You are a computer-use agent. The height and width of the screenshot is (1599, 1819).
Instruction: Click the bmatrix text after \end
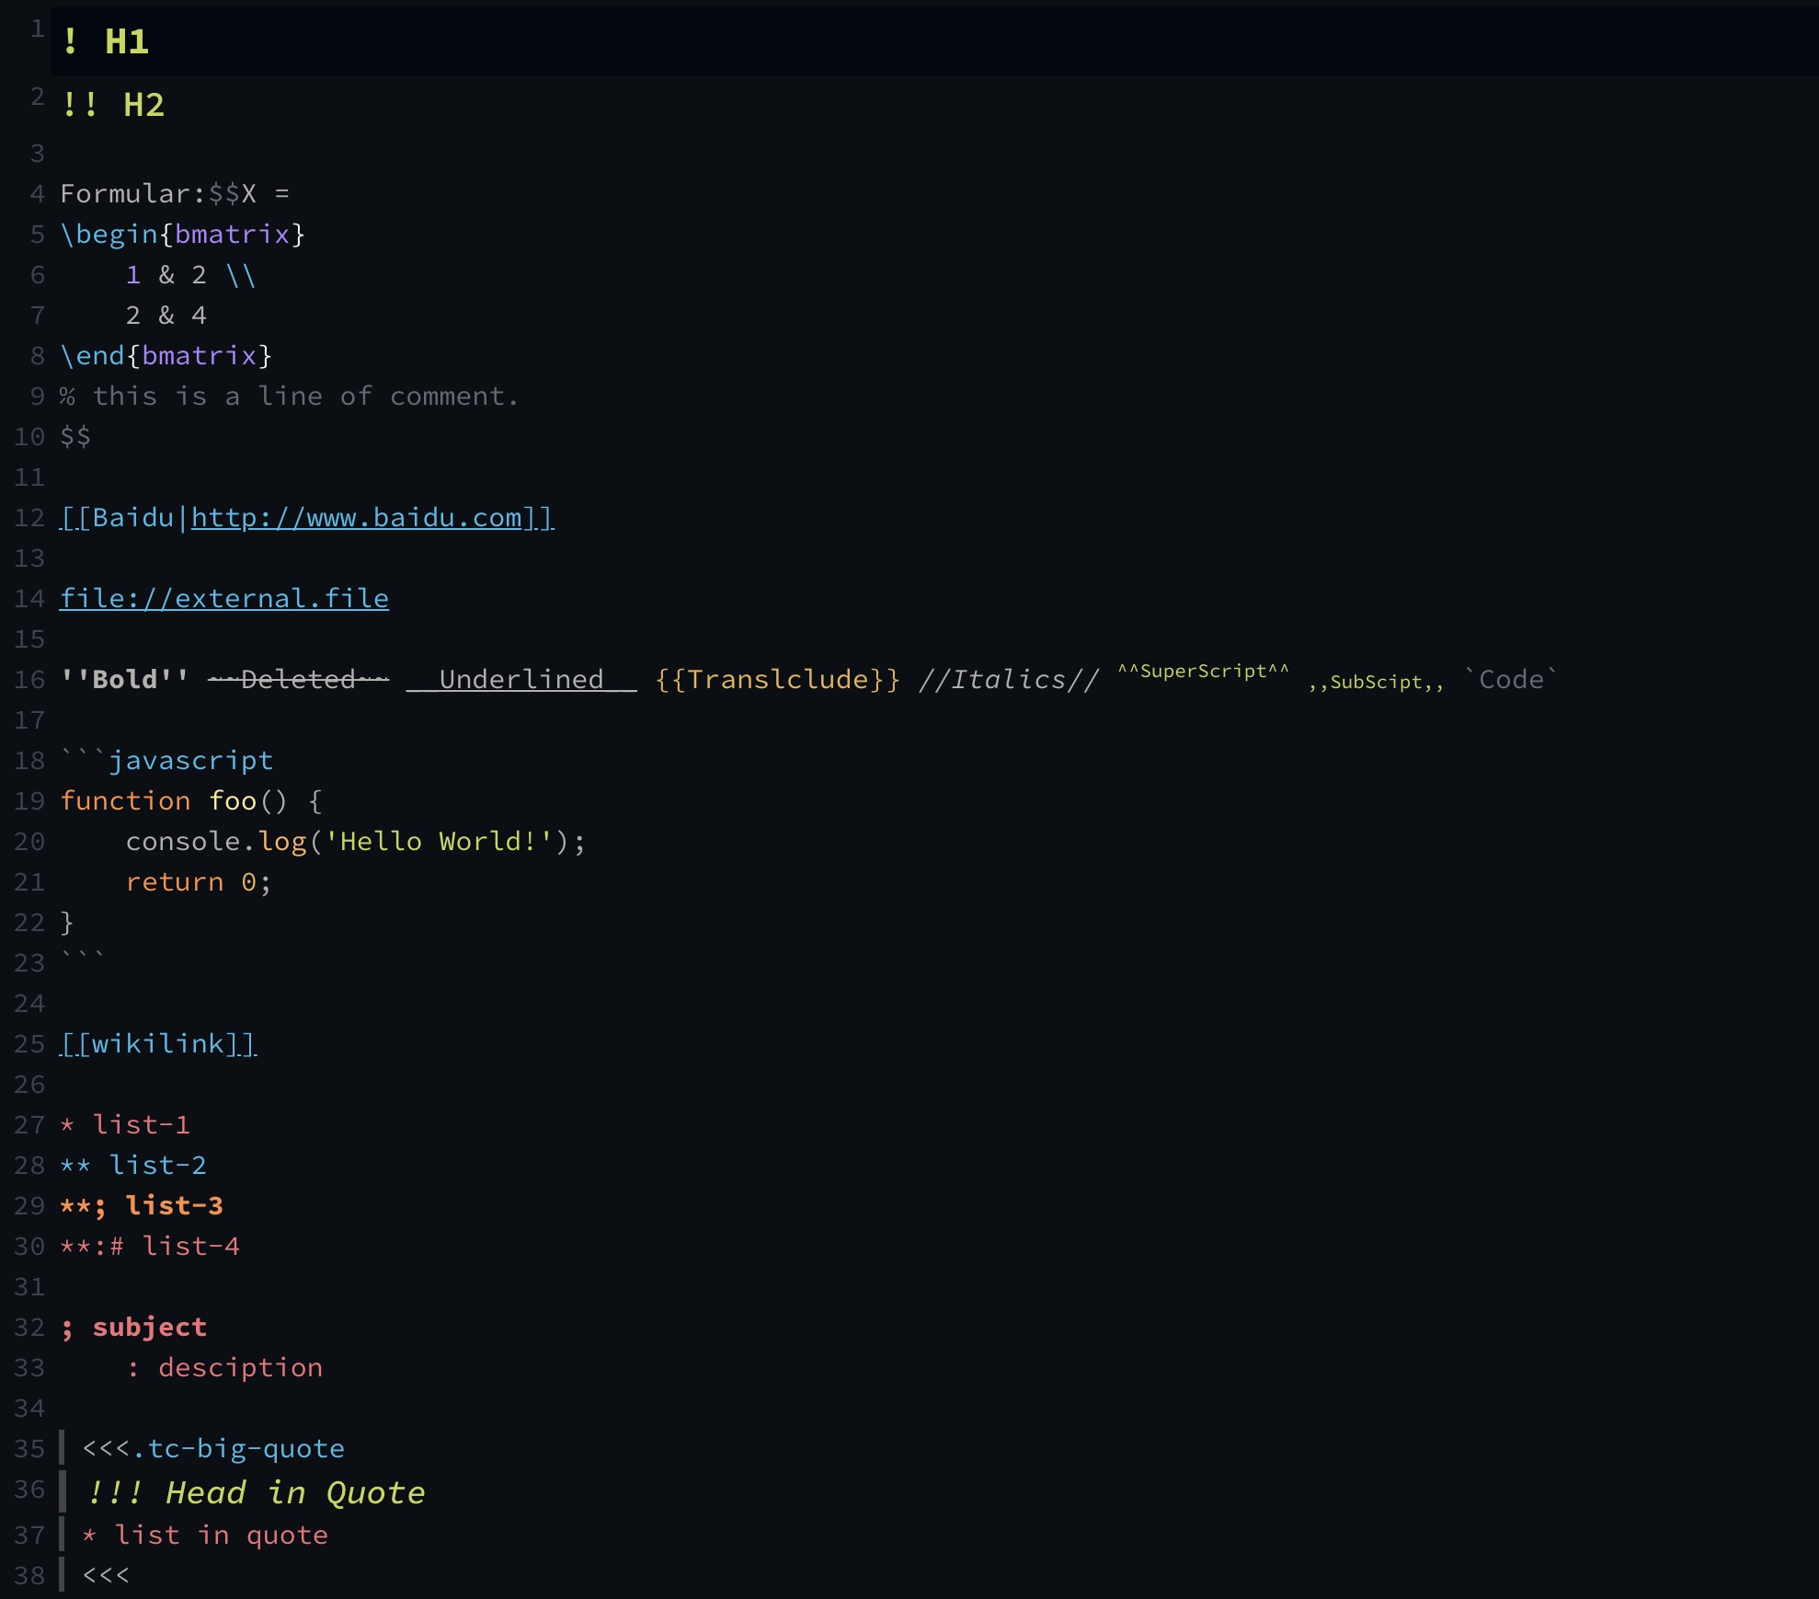coord(199,356)
